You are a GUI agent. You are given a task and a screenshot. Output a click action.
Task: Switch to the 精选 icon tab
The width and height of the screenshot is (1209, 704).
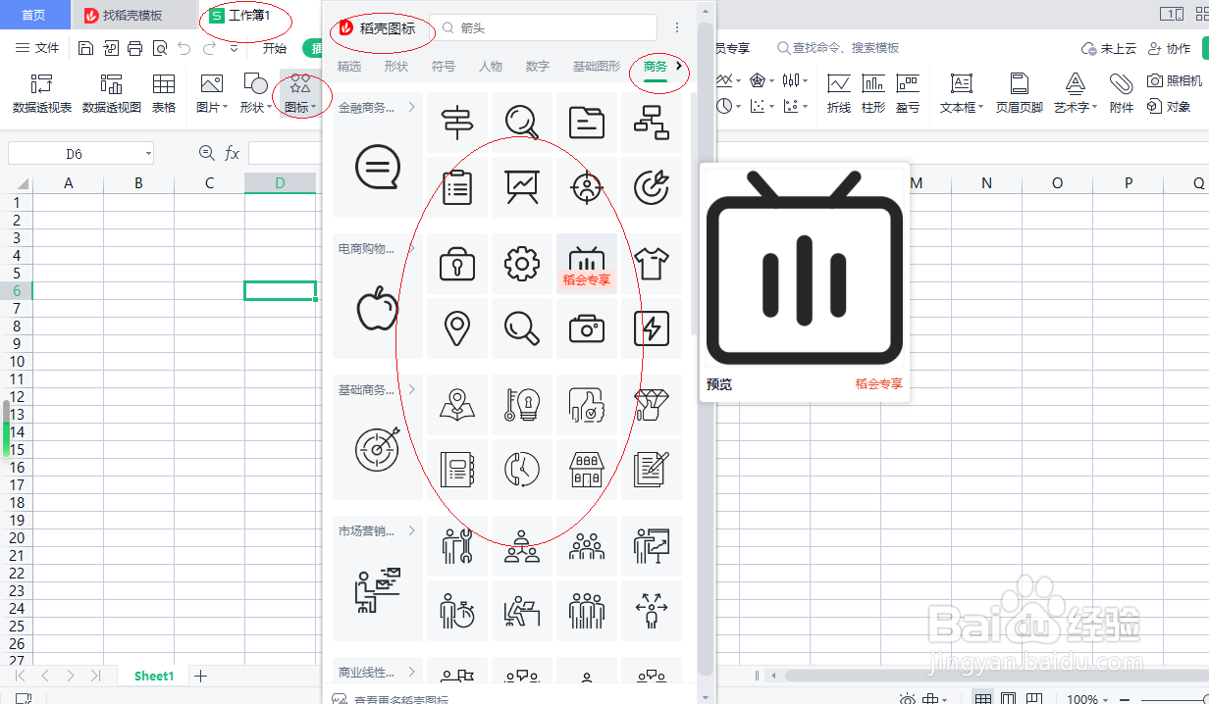(x=349, y=67)
